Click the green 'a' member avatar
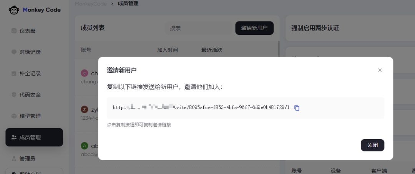The width and height of the screenshot is (415, 174). tap(84, 146)
